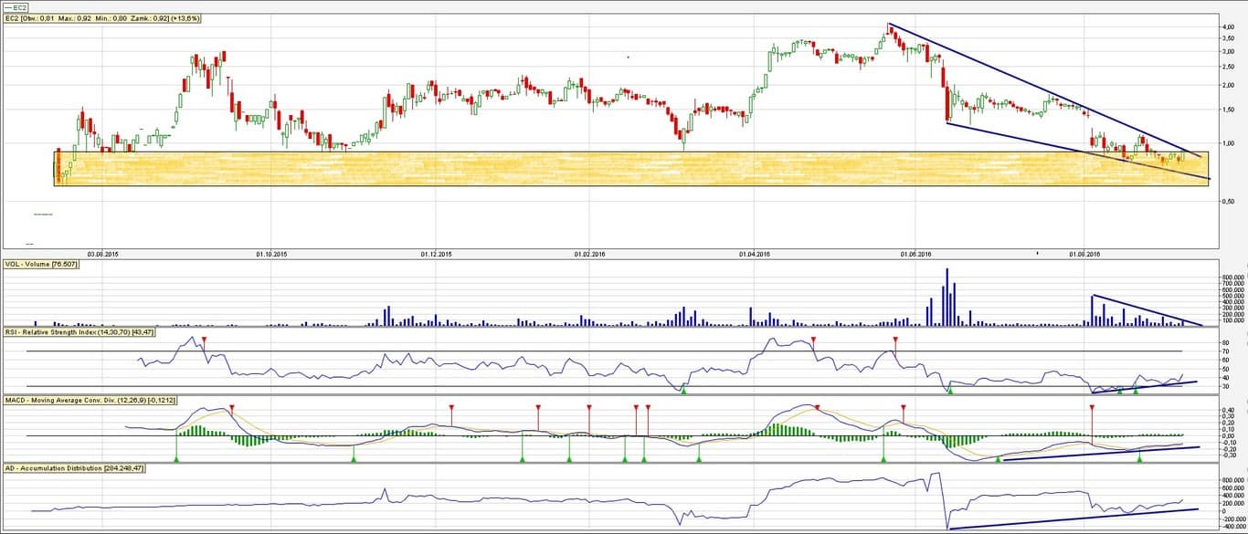Image resolution: width=1248 pixels, height=534 pixels.
Task: Click the tallest volume bar in June 2016
Action: tap(947, 297)
